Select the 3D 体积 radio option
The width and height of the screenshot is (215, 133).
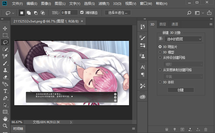[x=160, y=82]
